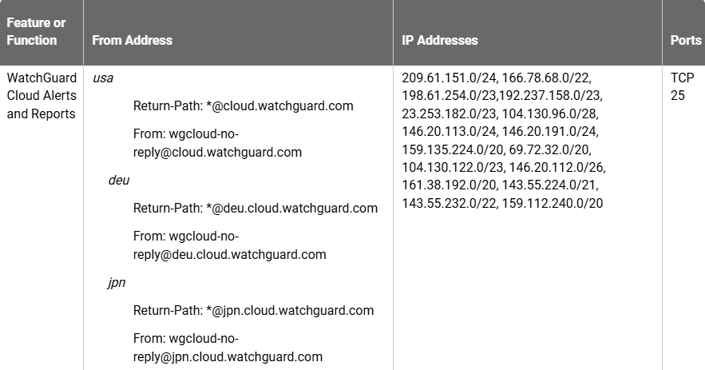Click the IP address 143.55.232.0/22
This screenshot has height=370, width=705.
(448, 203)
